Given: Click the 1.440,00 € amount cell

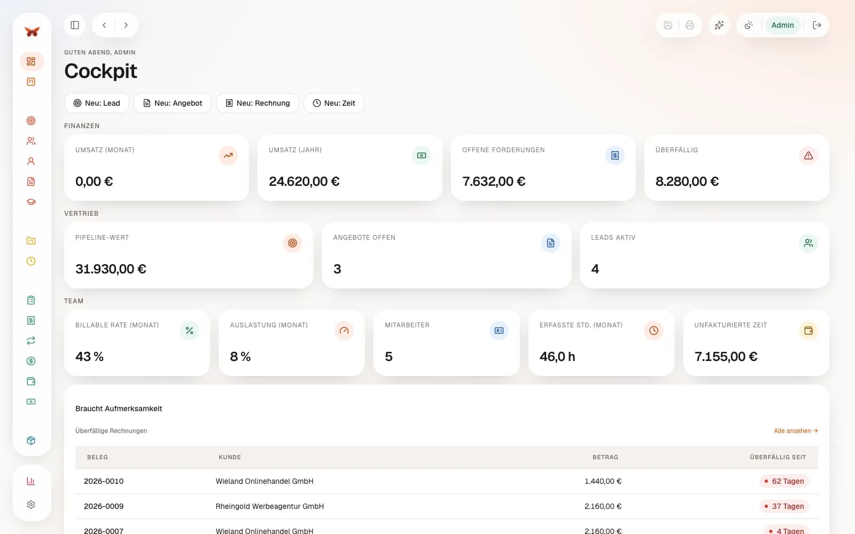Looking at the screenshot, I should click(603, 481).
